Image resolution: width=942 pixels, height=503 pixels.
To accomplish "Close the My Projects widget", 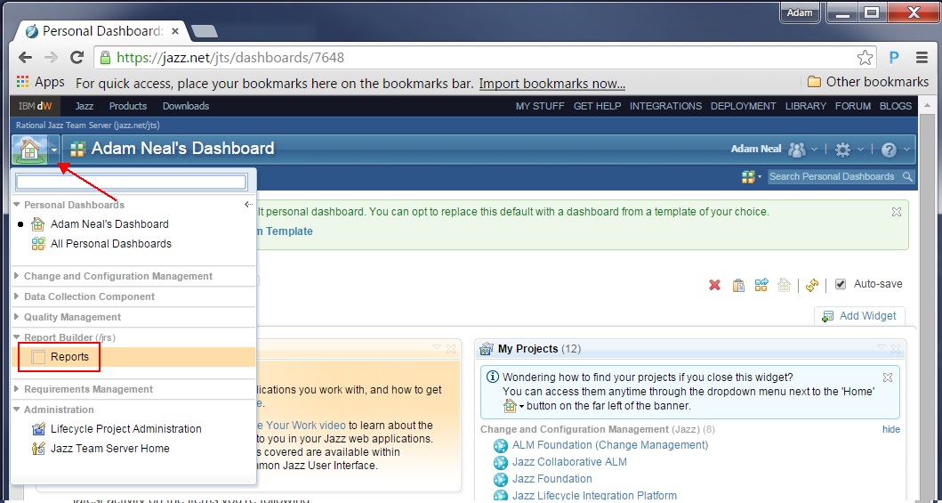I will [x=896, y=349].
